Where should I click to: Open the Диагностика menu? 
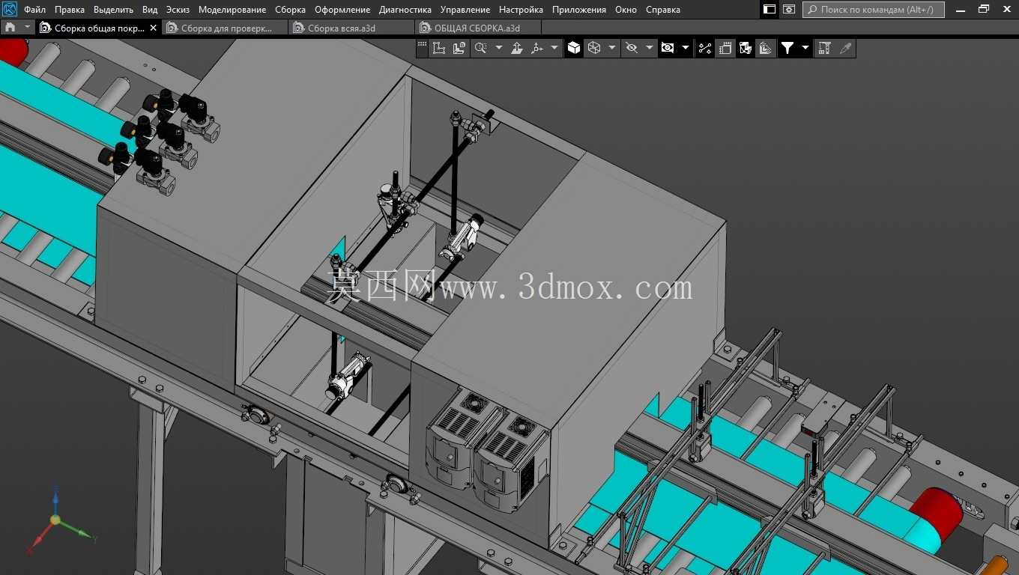pyautogui.click(x=405, y=10)
